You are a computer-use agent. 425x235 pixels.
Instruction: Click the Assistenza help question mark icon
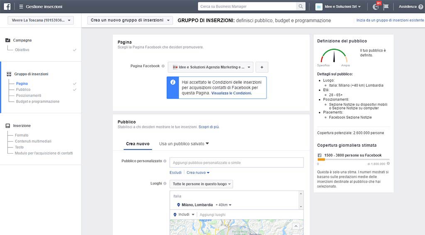(x=421, y=7)
